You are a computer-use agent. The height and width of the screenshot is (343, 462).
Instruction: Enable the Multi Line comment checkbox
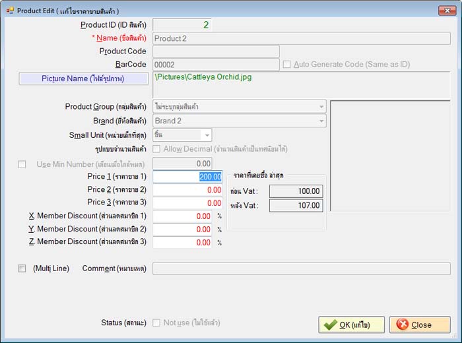[22, 268]
